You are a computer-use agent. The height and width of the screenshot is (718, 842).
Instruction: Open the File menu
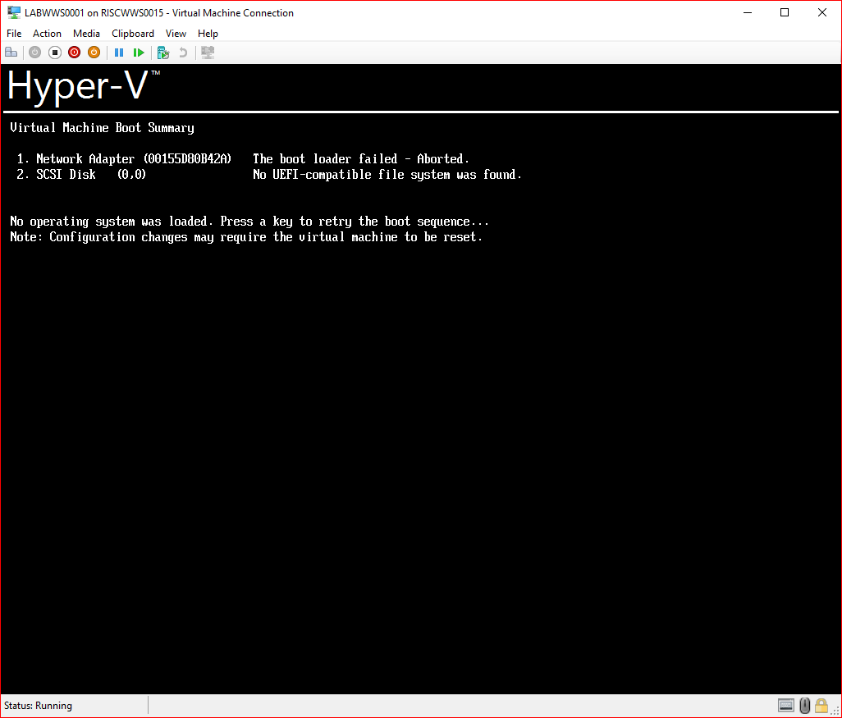click(14, 34)
